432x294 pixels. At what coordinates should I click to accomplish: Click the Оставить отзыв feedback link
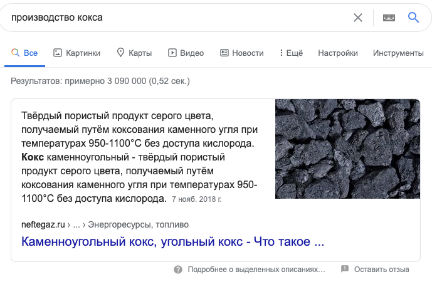(x=382, y=270)
